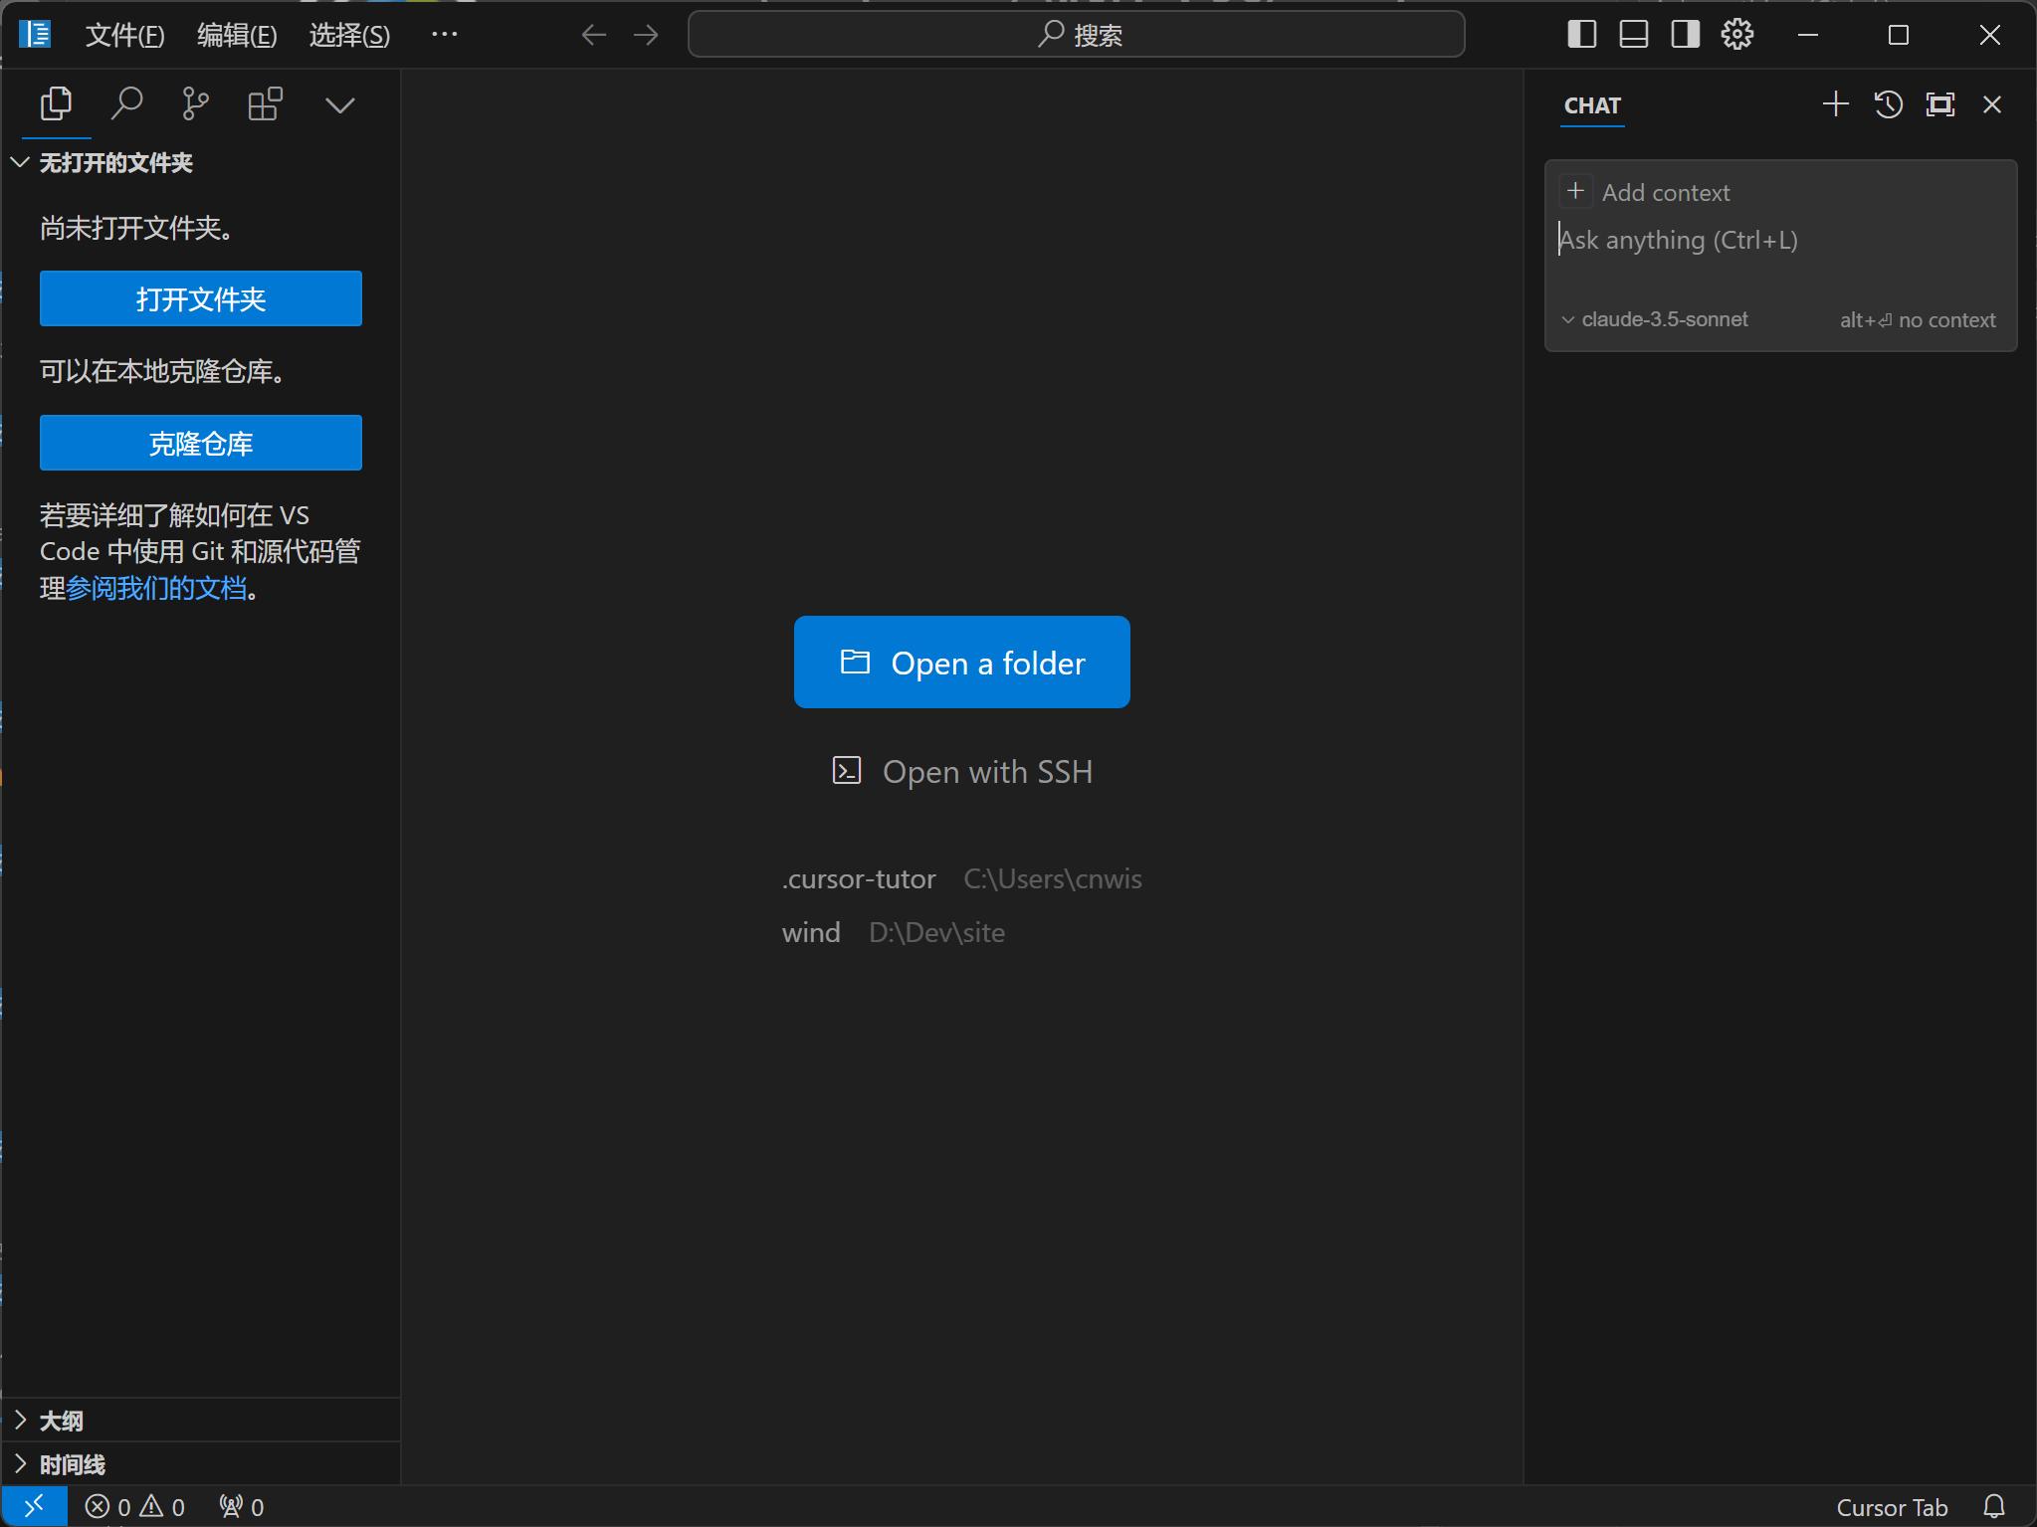Start a new chat with plus icon
Screen dimensions: 2037x1527
click(x=1835, y=104)
